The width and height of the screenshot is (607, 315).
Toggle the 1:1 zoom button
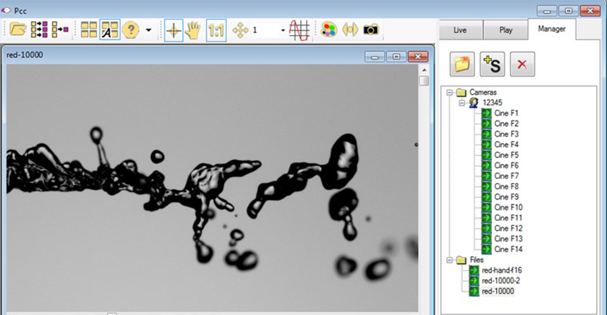tap(216, 30)
